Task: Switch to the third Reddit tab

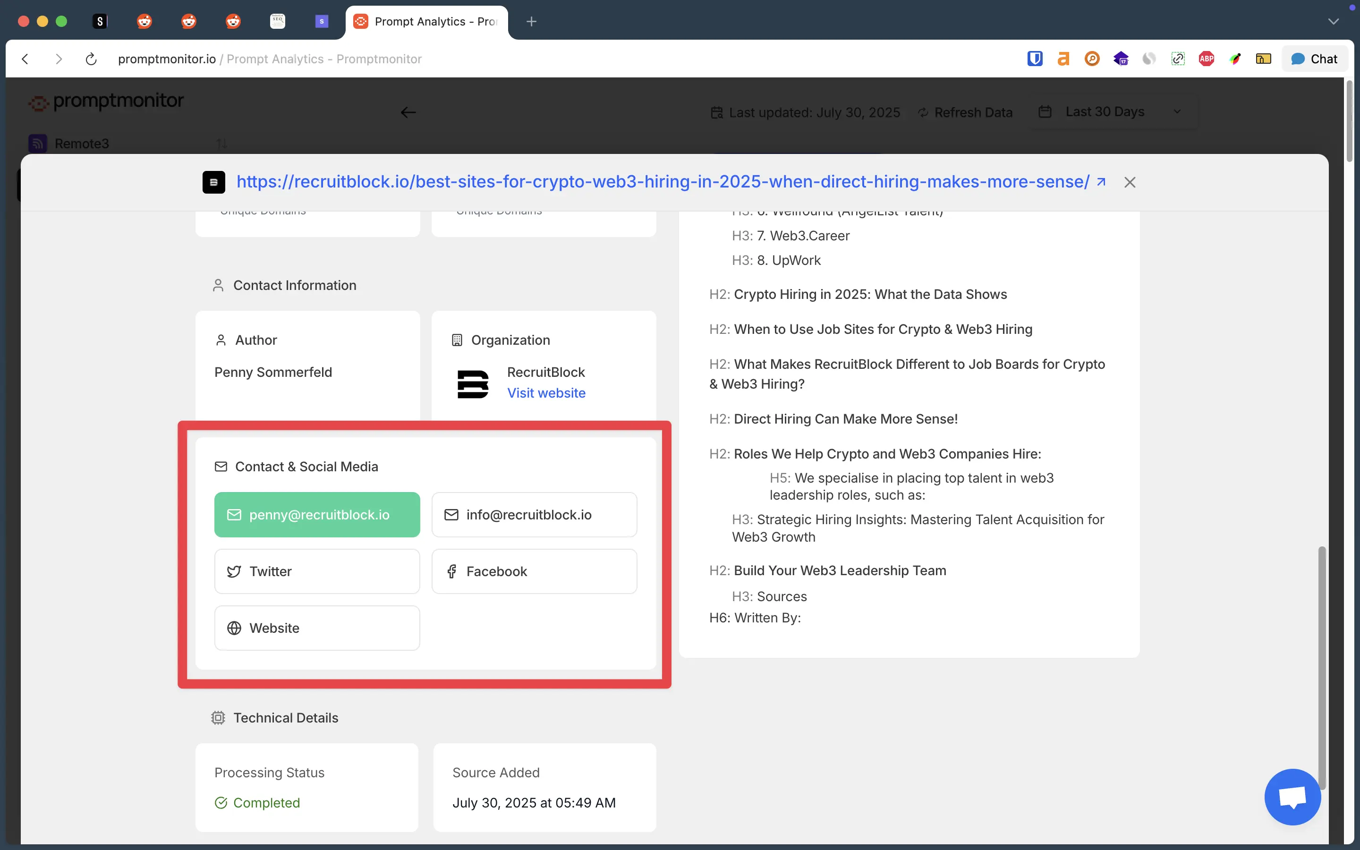Action: click(x=233, y=21)
